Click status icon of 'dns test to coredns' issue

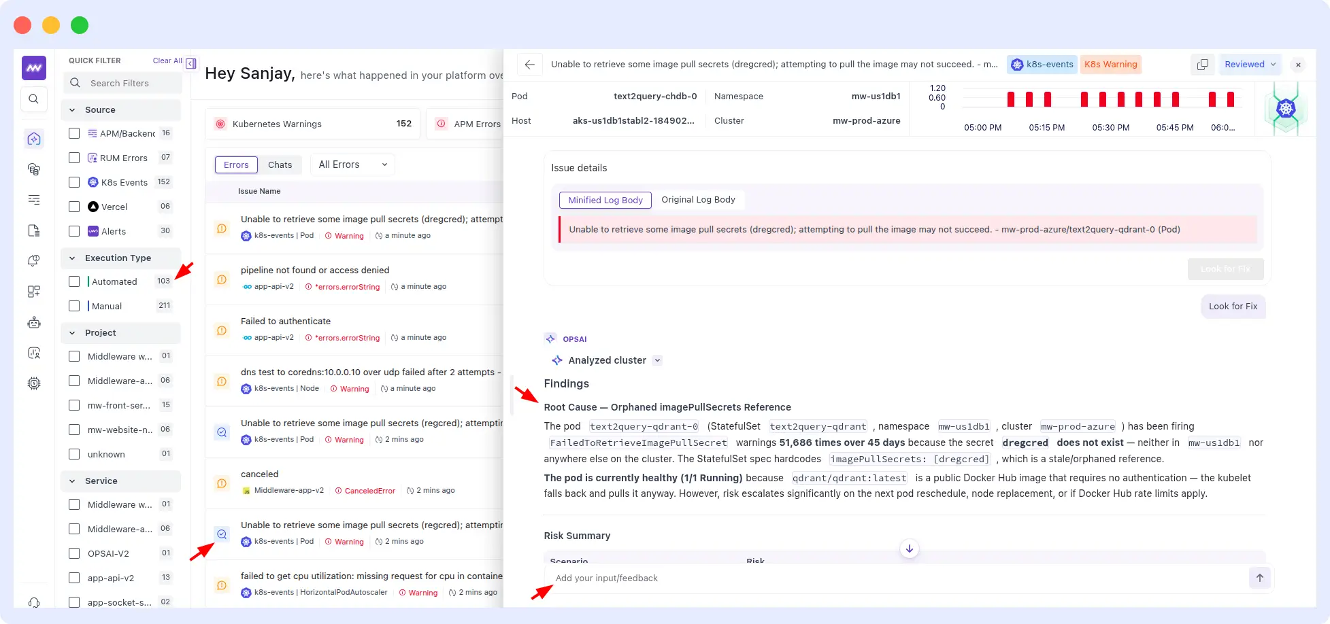(222, 381)
